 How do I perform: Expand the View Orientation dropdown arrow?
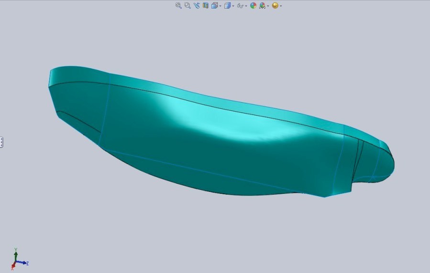pyautogui.click(x=220, y=6)
